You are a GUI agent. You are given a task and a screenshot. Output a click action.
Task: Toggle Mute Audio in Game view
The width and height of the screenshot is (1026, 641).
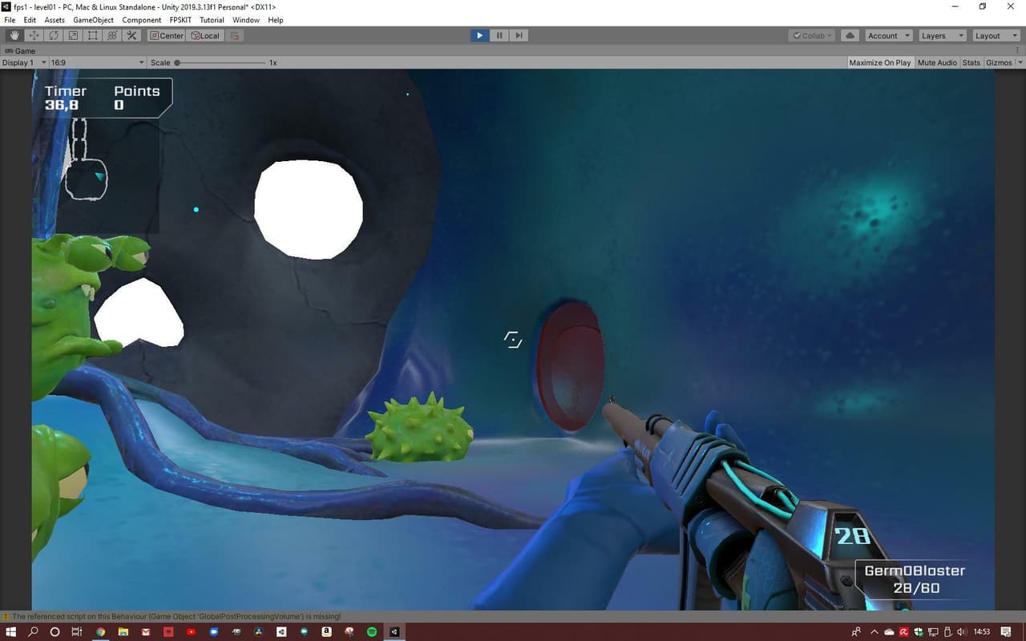click(x=937, y=62)
